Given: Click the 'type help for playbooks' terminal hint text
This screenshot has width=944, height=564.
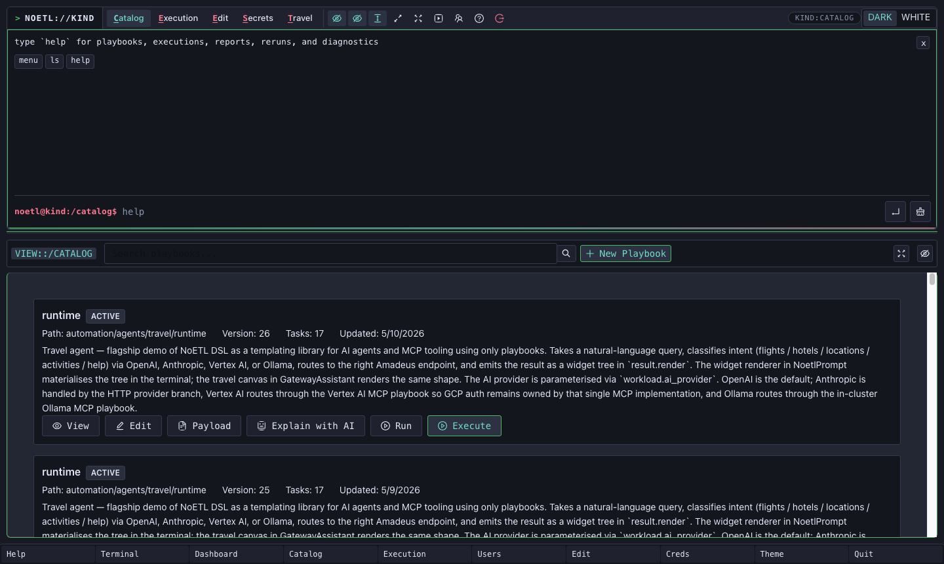Looking at the screenshot, I should pos(197,42).
